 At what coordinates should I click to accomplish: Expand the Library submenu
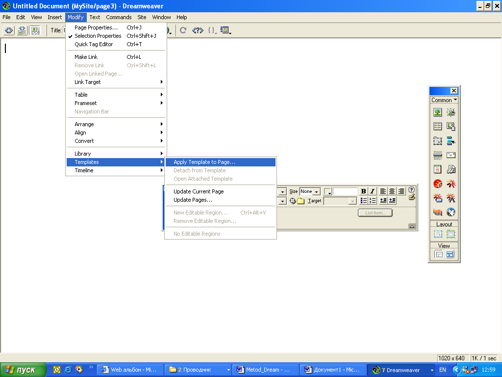coord(116,154)
